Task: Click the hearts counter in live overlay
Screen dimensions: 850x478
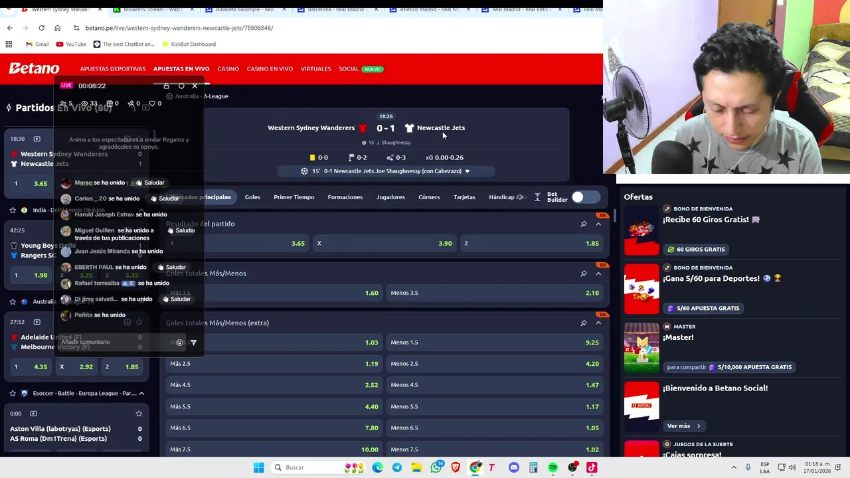Action: click(x=155, y=104)
